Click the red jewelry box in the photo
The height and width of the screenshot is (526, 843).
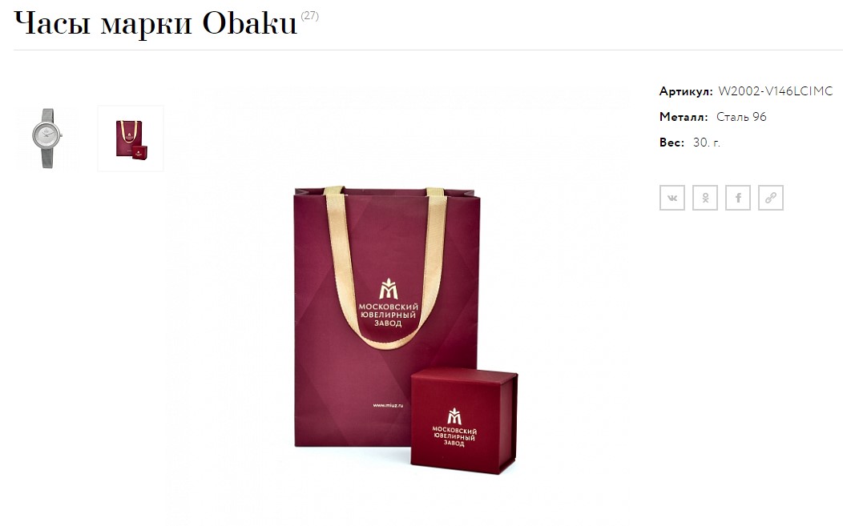(464, 420)
